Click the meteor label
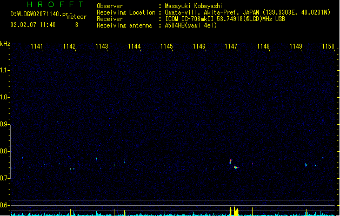Screen dimensions: 340x216 77,17
